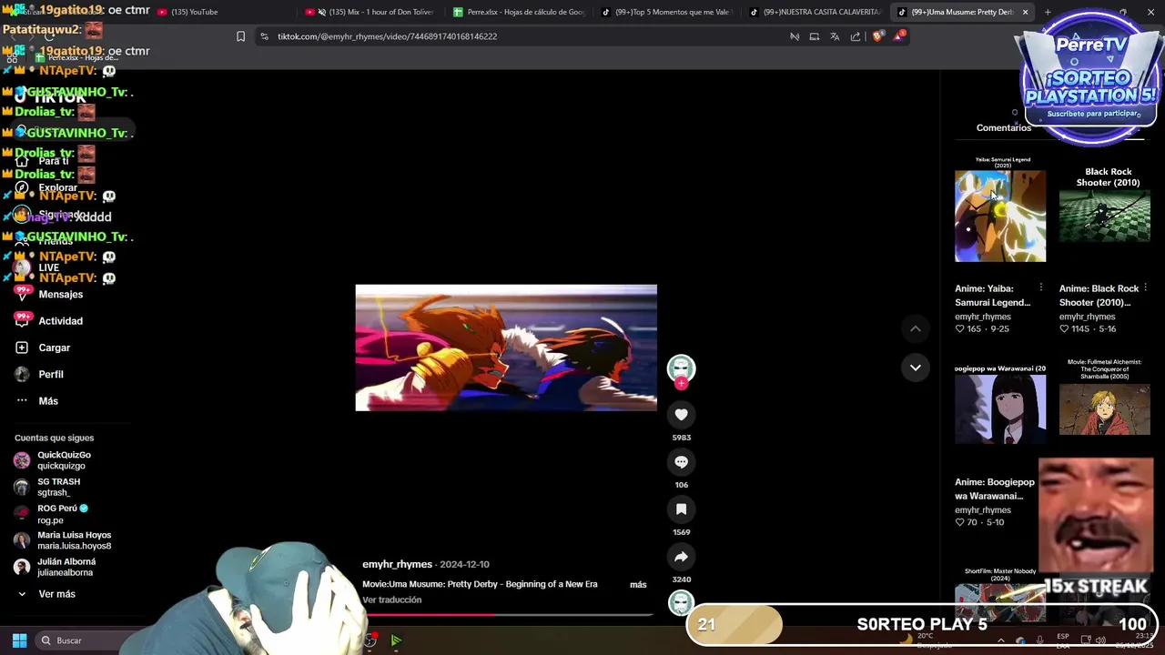Open site settings icon beside URL
1165x655 pixels.
pos(264,36)
